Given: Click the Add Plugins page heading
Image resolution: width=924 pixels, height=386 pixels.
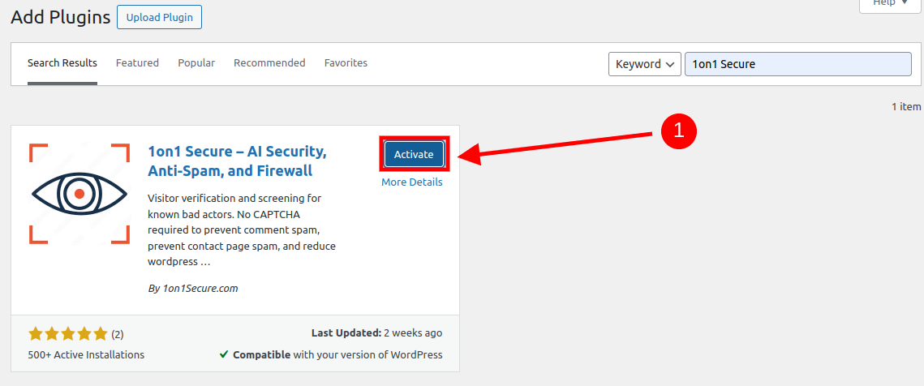Looking at the screenshot, I should 61,17.
